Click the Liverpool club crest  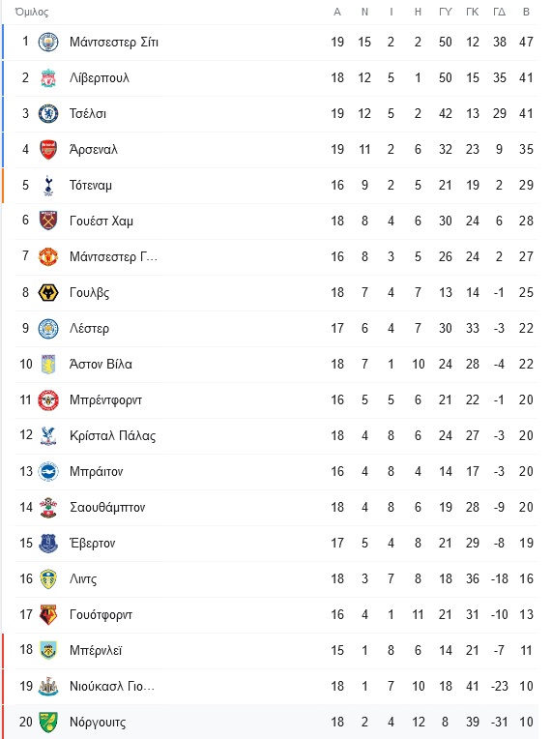48,77
